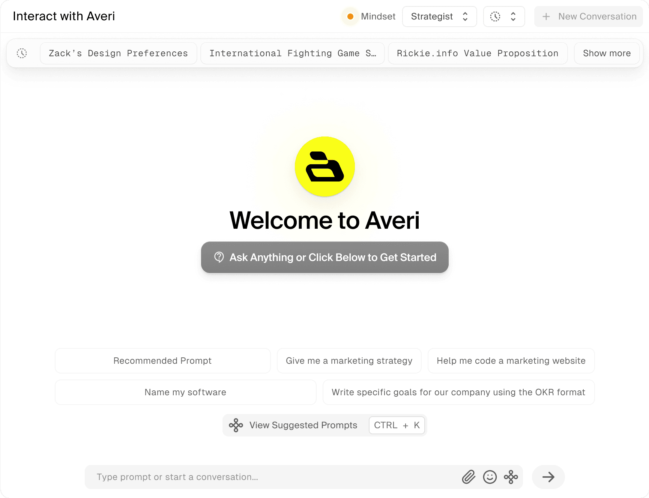Toggle the orange Mindset indicator
Screen dimensions: 649x498
[x=350, y=16]
